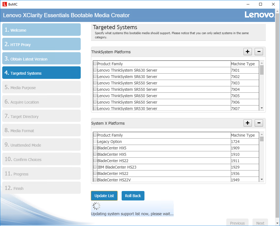Check the SR630 Server 7X01 checkbox
Viewport: 280px width, 226px height.
coord(95,70)
